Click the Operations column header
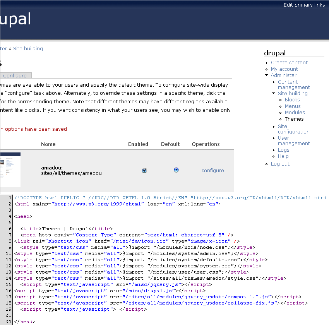 coord(206,144)
